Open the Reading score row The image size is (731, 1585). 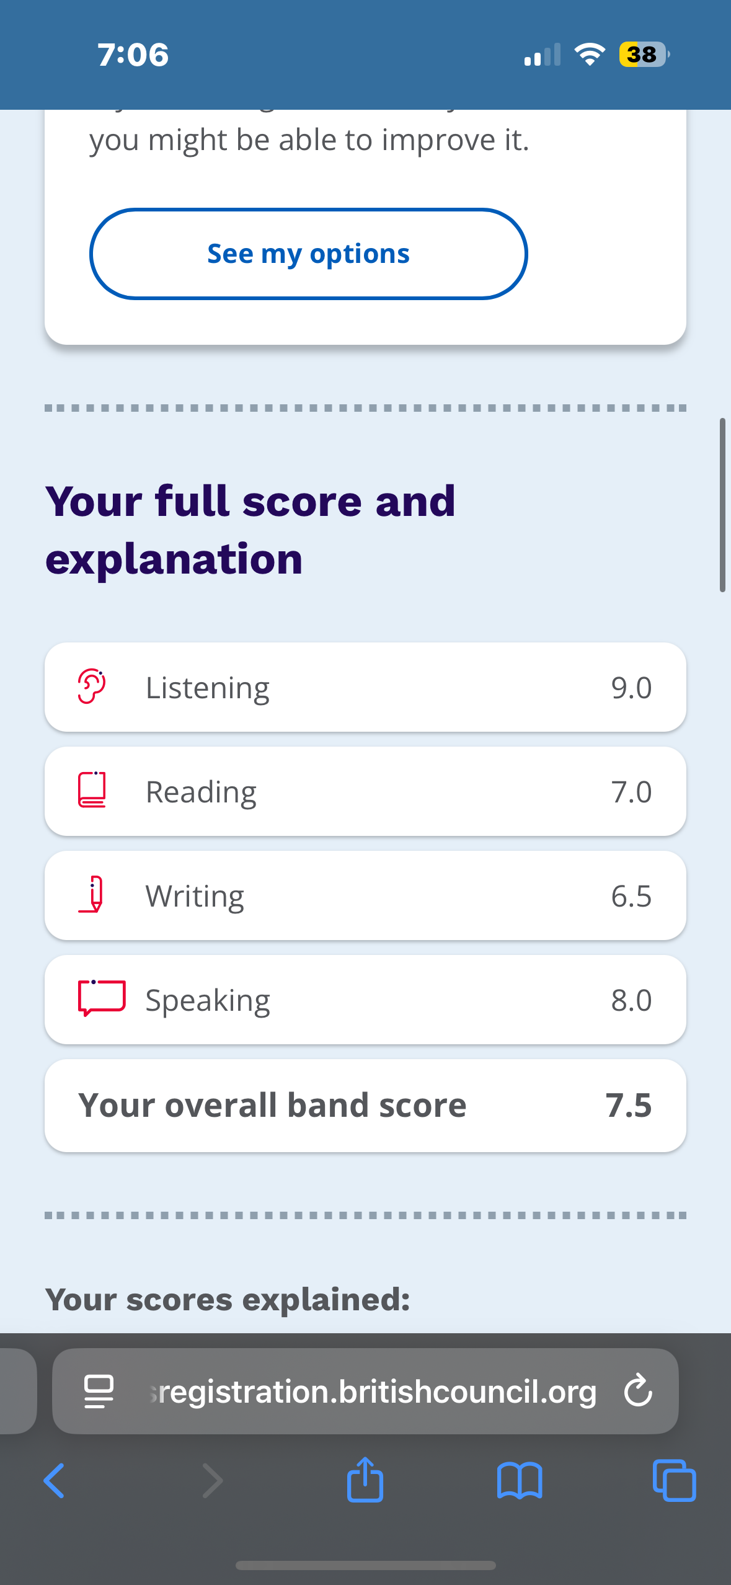pyautogui.click(x=365, y=791)
